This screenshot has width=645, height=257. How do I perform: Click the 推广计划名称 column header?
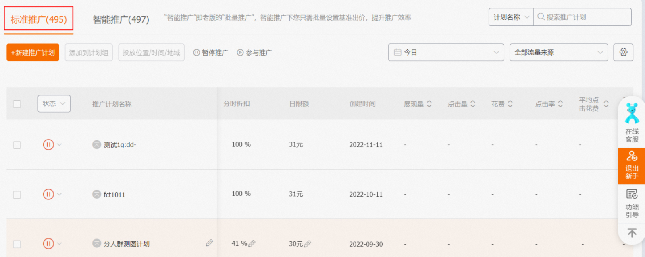[x=112, y=104]
